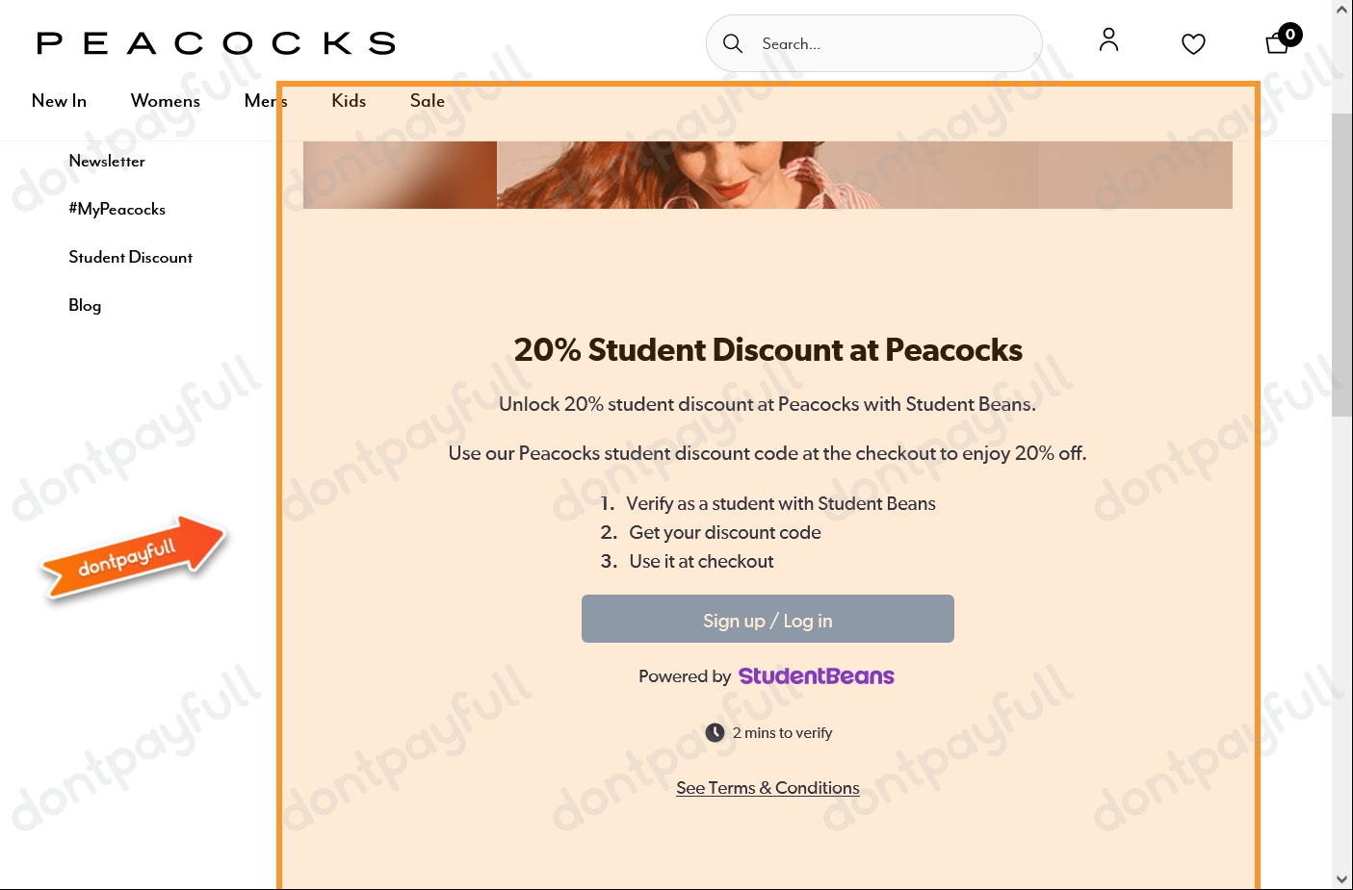Viewport: 1353px width, 890px height.
Task: Open the Student Discount sidebar link
Action: (x=130, y=257)
